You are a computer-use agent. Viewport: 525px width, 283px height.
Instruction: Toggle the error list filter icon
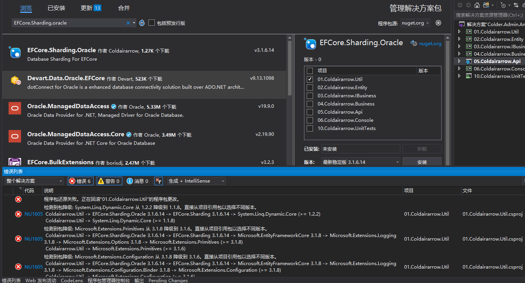pyautogui.click(x=159, y=181)
